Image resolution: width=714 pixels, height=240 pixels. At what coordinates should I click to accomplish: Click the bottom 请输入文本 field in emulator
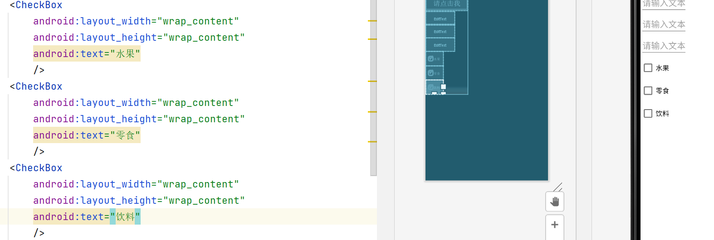click(x=664, y=46)
